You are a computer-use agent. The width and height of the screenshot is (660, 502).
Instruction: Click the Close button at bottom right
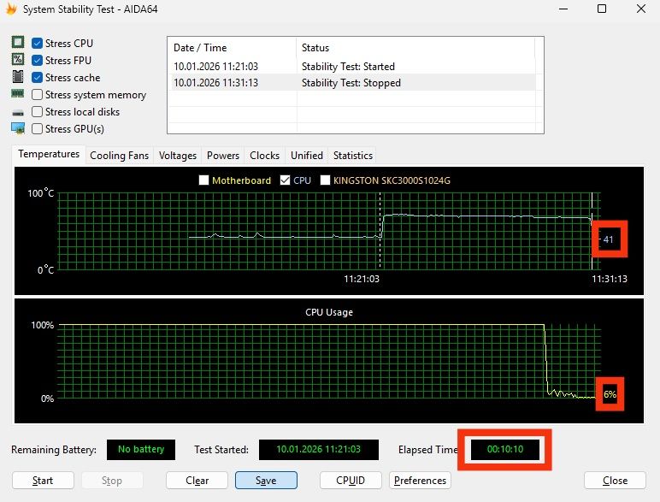coord(615,481)
